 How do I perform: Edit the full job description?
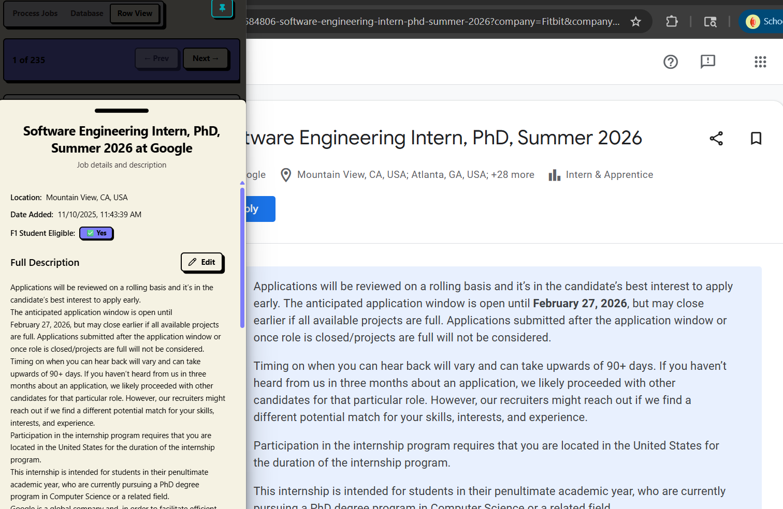click(x=201, y=262)
